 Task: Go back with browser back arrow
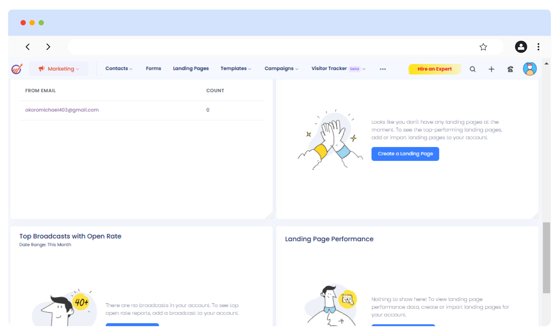pos(28,47)
